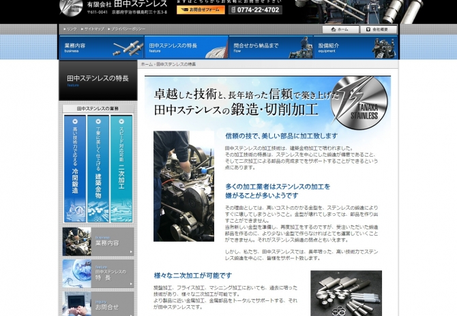Image resolution: width=457 pixels, height=316 pixels.
Task: Open the 建築金物 vertical sidebar banner
Action: (98, 169)
